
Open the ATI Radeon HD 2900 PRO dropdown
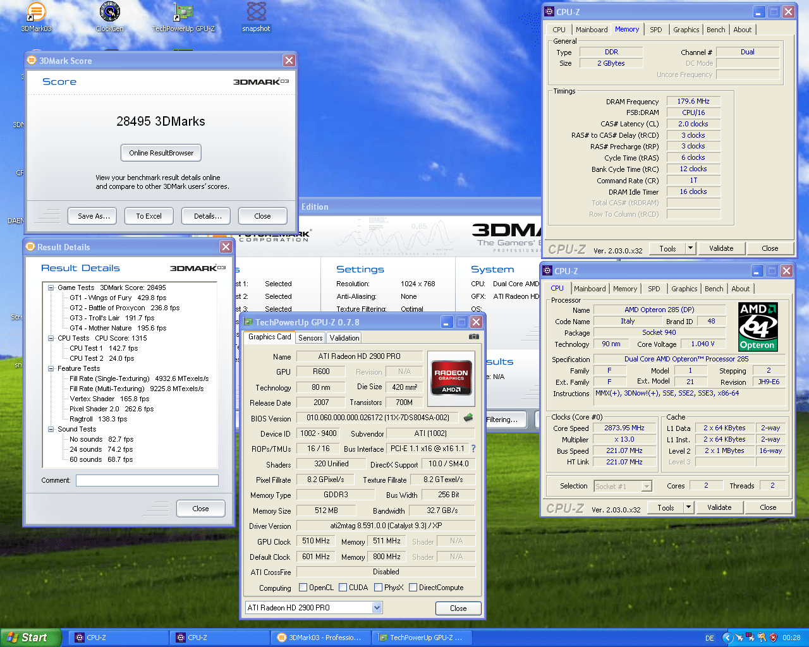pyautogui.click(x=377, y=608)
